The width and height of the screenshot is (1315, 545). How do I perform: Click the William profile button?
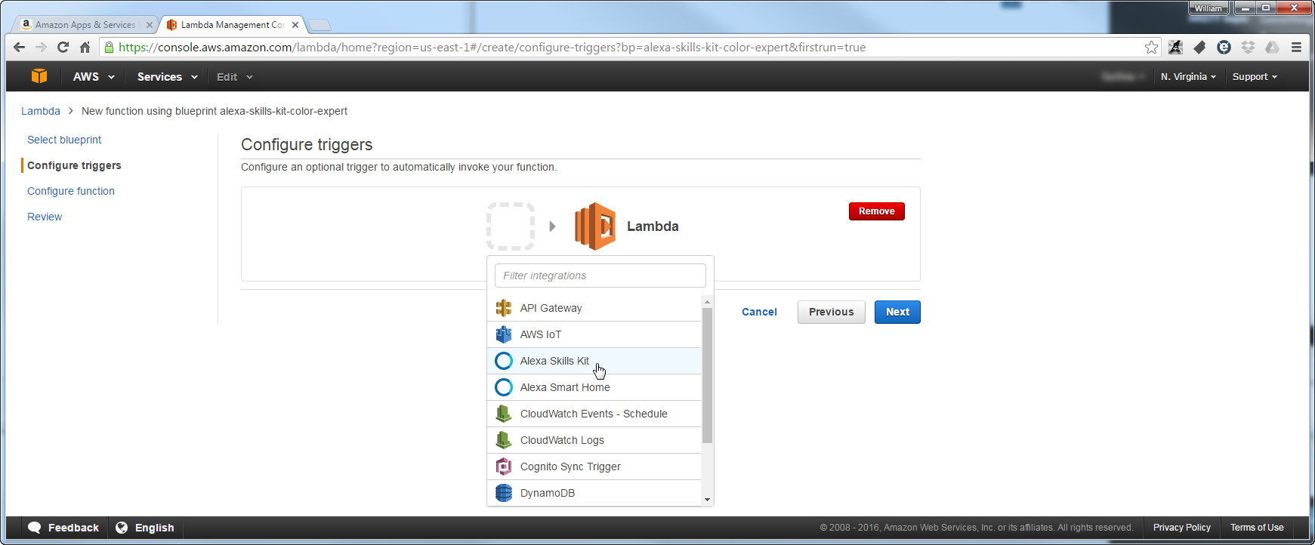(x=1209, y=8)
